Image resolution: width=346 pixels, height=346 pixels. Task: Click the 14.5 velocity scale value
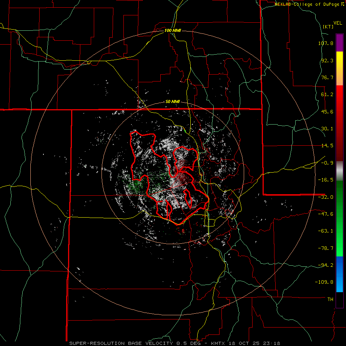(x=327, y=146)
